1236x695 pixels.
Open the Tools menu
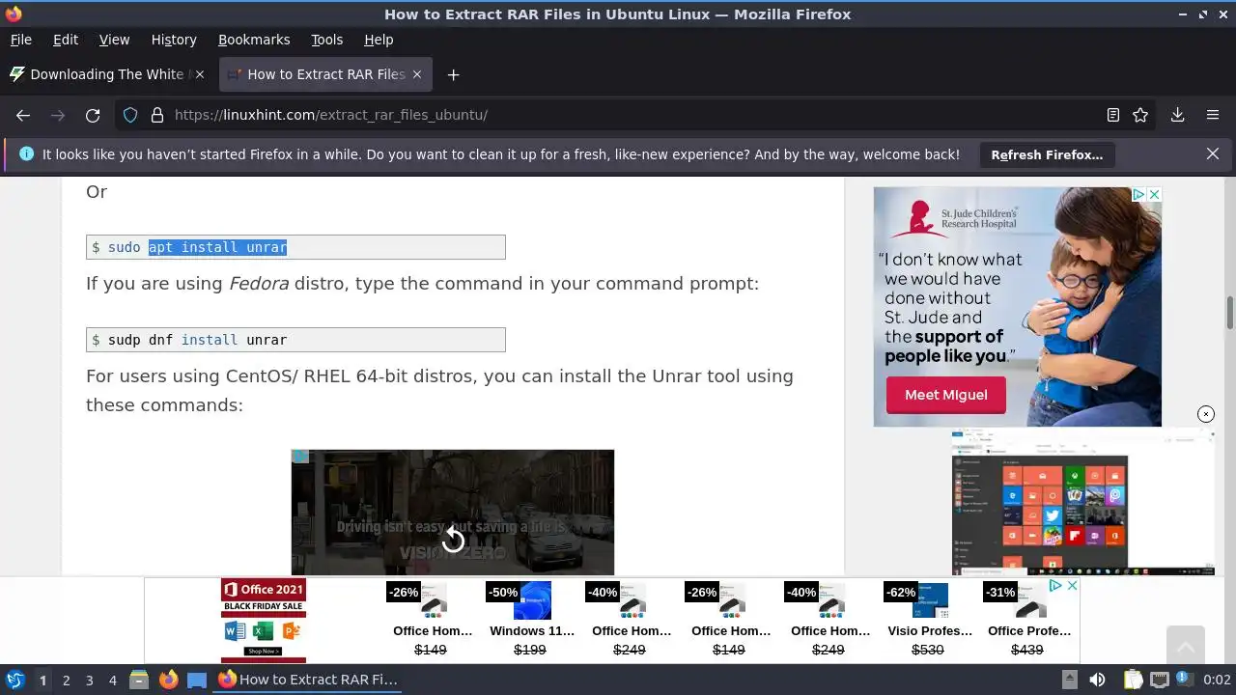click(x=326, y=40)
